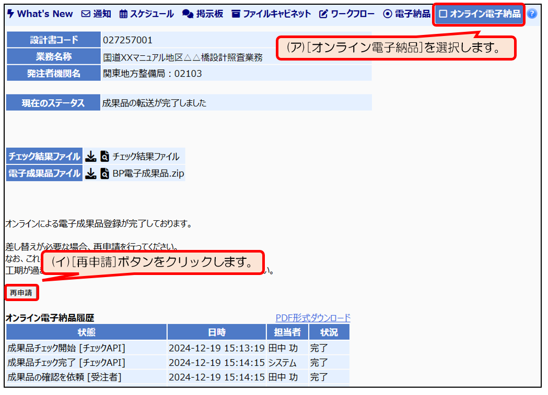Download the チェック結果ファイル via download icon

(x=91, y=157)
